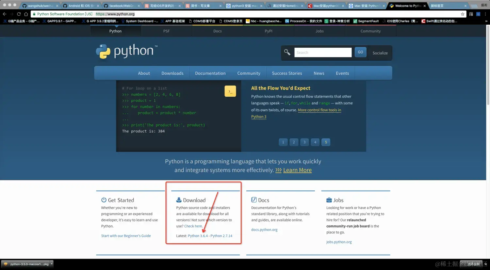Click the Learn More link
Viewport: 490px width, 270px height.
tap(297, 170)
